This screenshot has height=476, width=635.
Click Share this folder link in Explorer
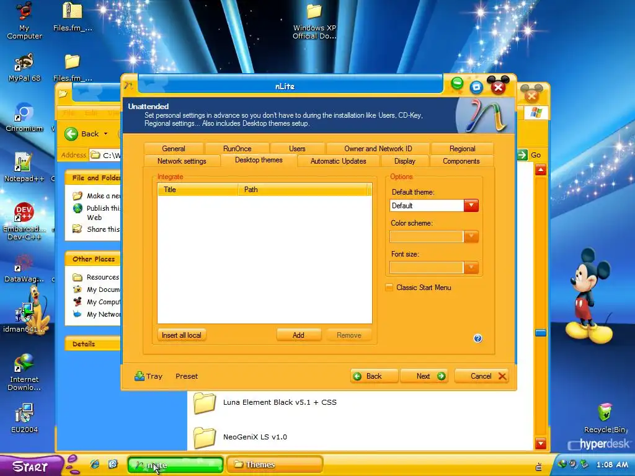click(96, 229)
